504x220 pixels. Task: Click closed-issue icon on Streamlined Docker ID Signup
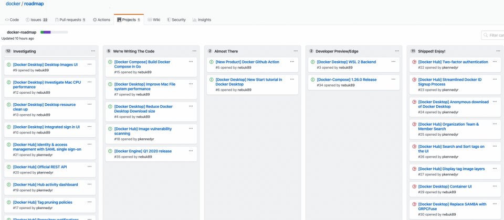pyautogui.click(x=414, y=80)
